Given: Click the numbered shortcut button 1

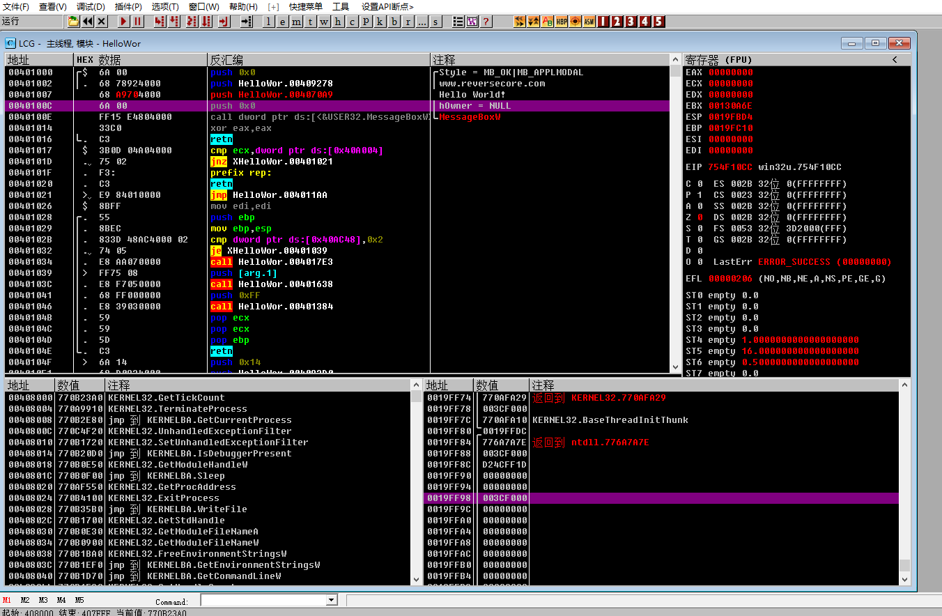Looking at the screenshot, I should [603, 22].
